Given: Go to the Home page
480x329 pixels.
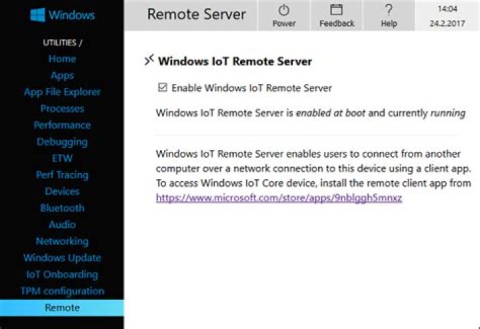Looking at the screenshot, I should coord(62,59).
